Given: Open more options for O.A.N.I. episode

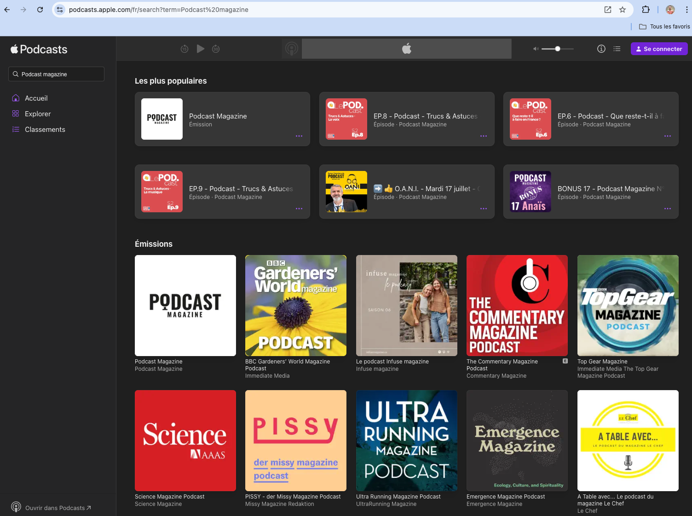Looking at the screenshot, I should [x=484, y=208].
